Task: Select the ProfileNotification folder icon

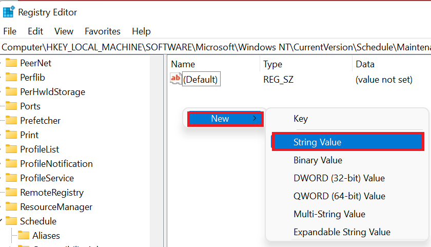Action: tap(11, 163)
